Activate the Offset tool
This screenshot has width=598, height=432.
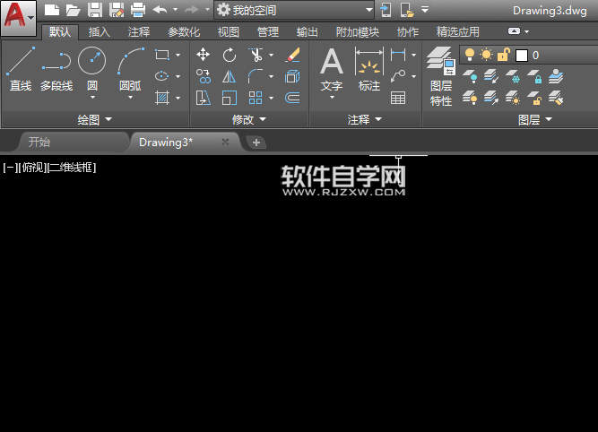pyautogui.click(x=292, y=98)
